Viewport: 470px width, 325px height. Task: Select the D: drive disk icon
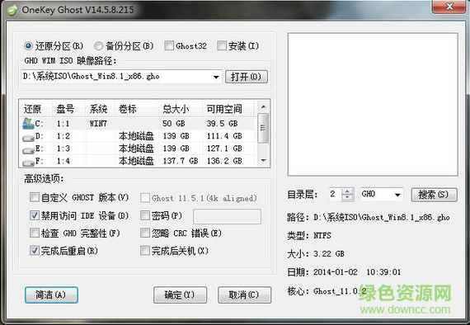29,138
